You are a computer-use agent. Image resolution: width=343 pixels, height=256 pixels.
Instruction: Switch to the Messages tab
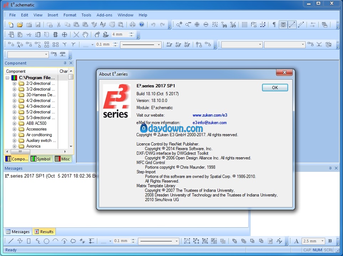18,232
